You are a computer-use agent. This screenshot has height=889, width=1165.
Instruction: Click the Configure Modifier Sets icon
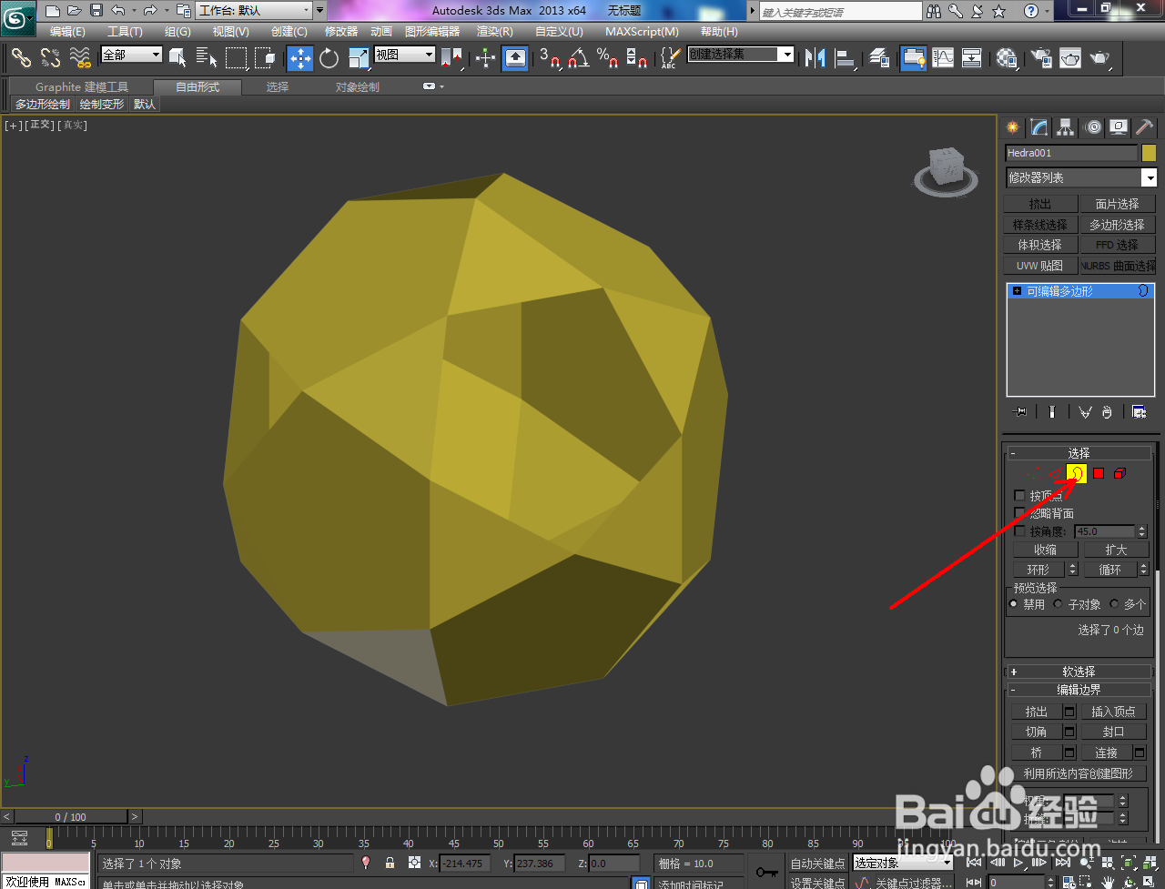point(1139,412)
